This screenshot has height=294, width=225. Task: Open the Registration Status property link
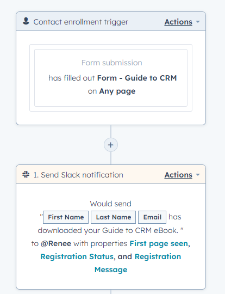pyautogui.click(x=77, y=256)
